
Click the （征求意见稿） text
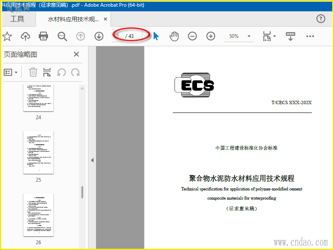242,209
